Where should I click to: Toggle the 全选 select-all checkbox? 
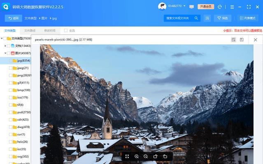pos(66,30)
